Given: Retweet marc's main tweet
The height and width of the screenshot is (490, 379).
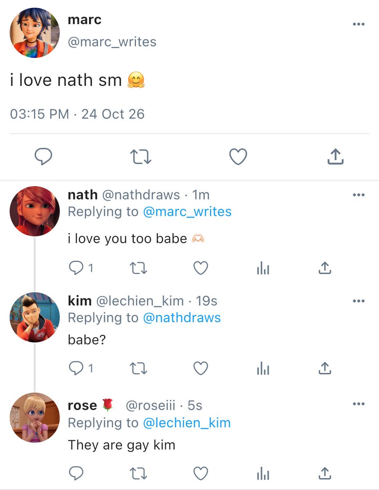Looking at the screenshot, I should tap(140, 157).
